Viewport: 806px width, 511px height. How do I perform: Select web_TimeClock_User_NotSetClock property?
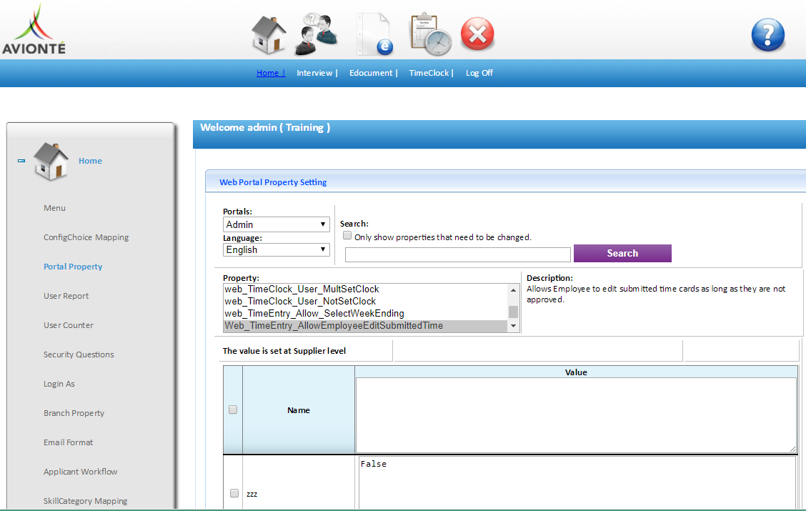point(365,302)
